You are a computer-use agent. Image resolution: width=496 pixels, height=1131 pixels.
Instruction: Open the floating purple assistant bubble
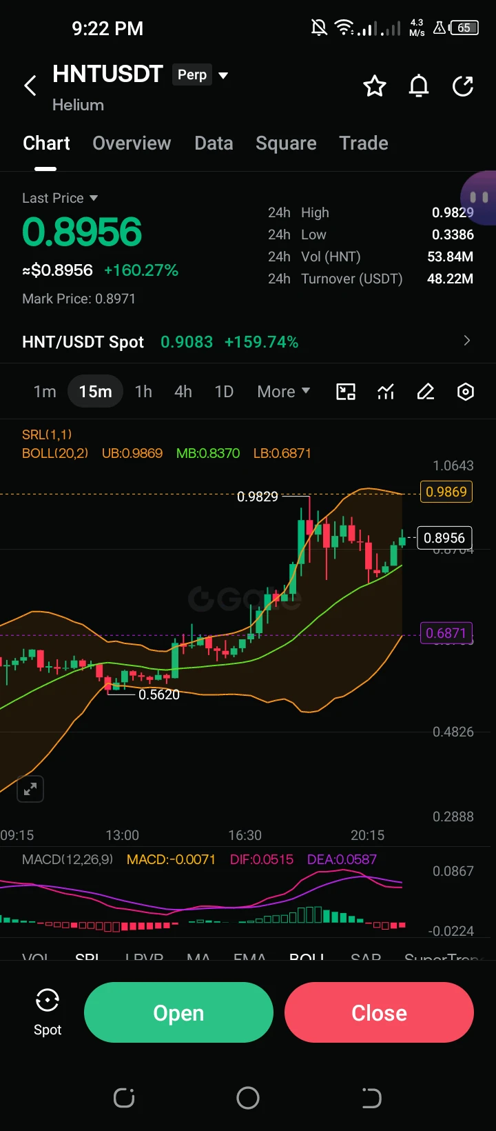tap(479, 198)
